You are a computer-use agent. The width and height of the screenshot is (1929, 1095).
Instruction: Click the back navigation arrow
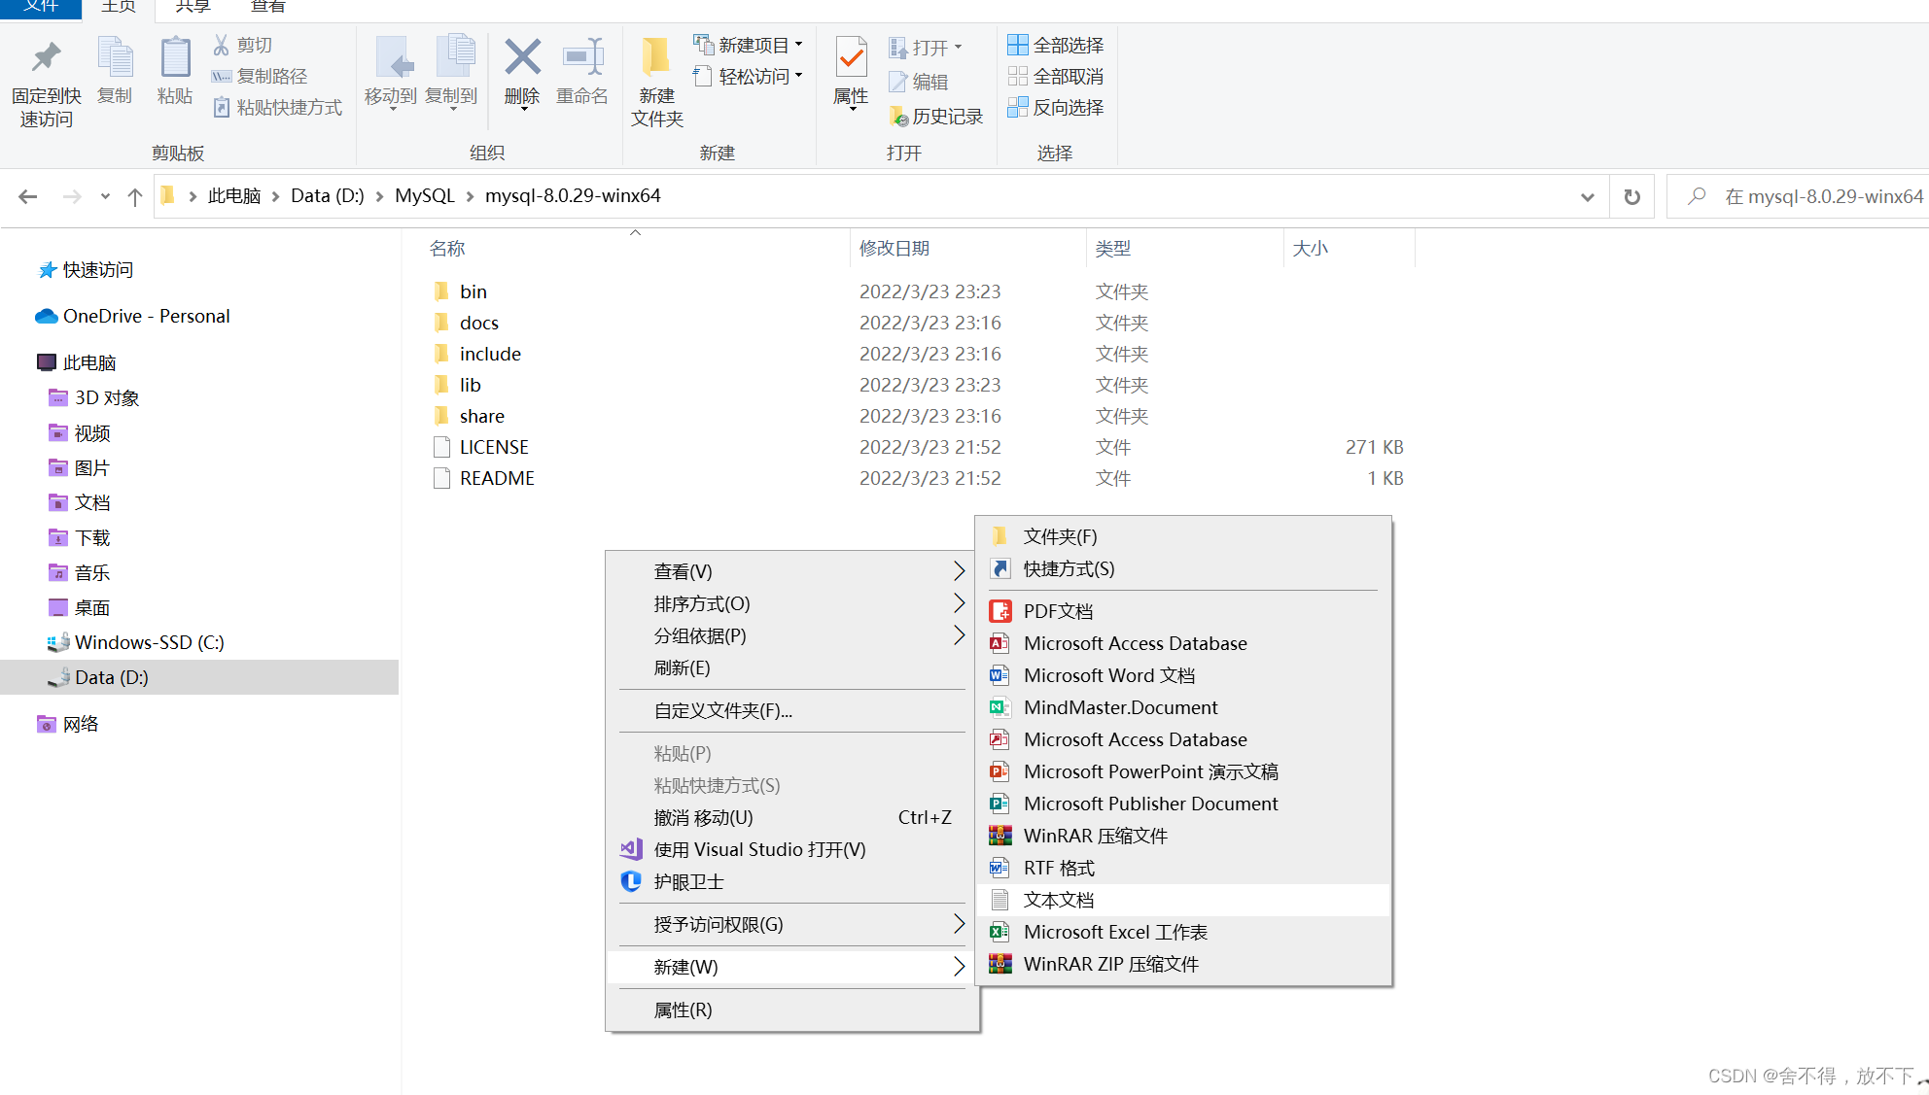coord(28,197)
